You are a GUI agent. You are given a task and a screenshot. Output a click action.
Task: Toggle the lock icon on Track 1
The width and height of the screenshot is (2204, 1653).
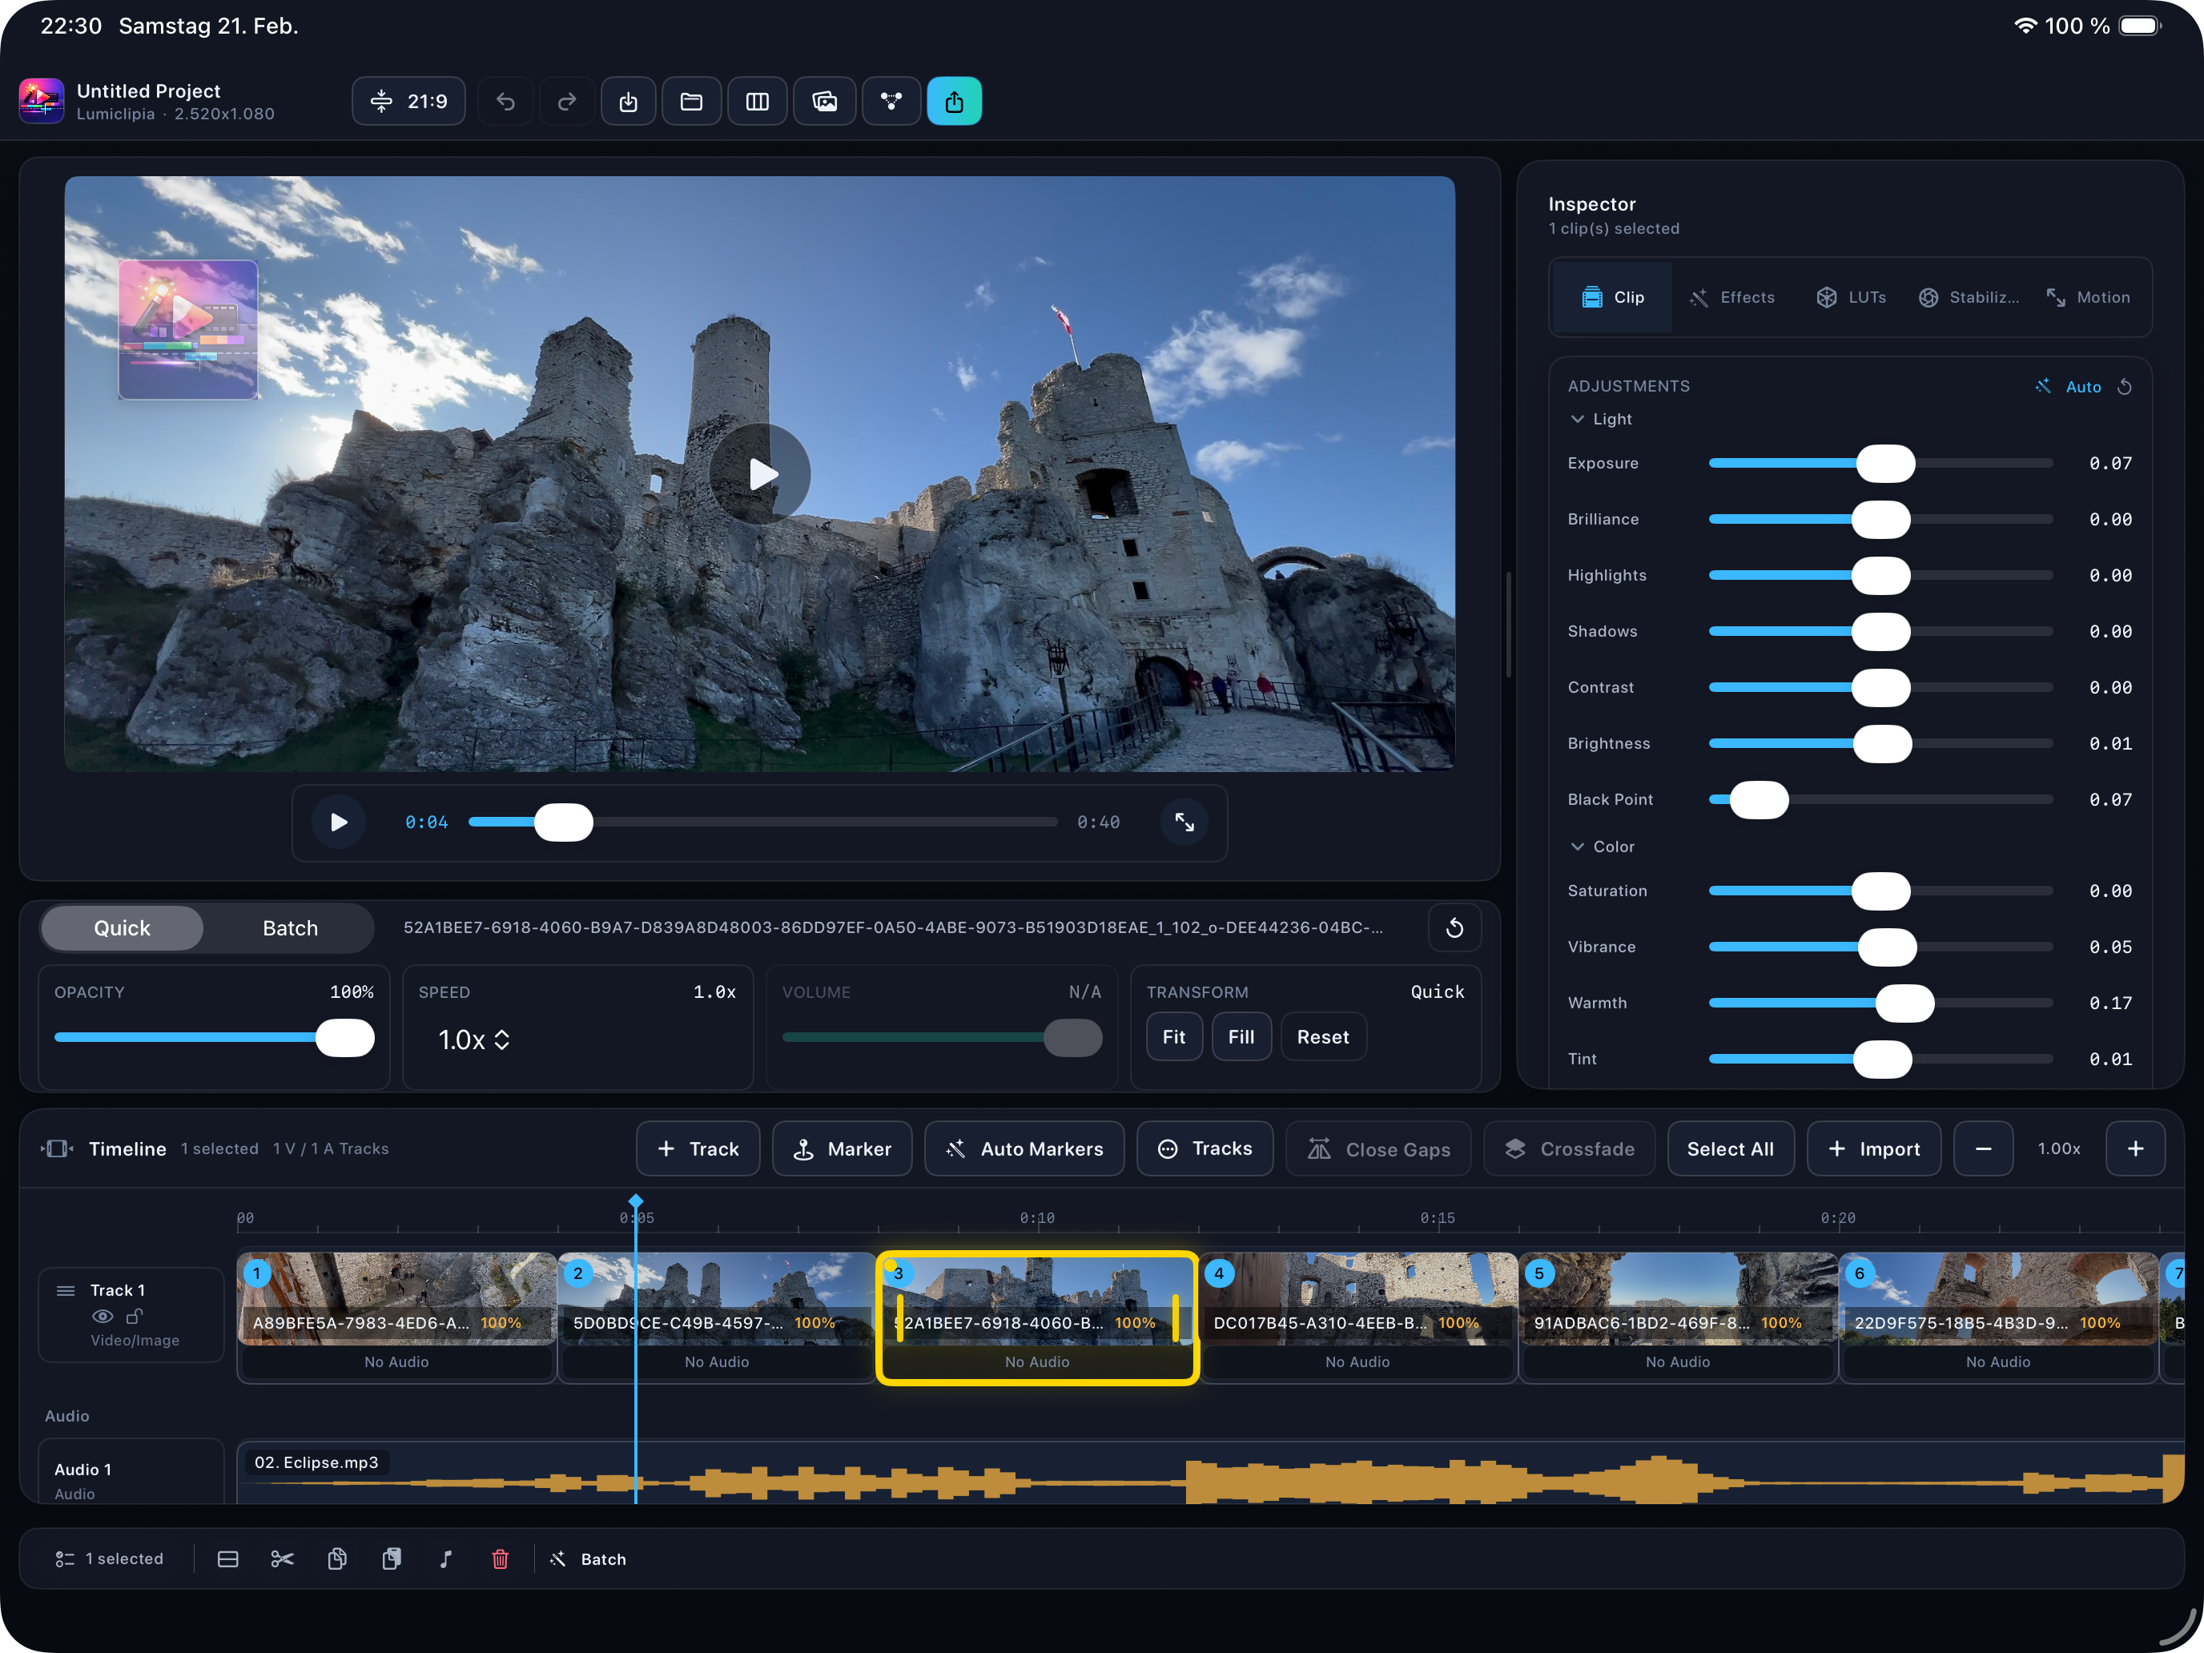136,1316
